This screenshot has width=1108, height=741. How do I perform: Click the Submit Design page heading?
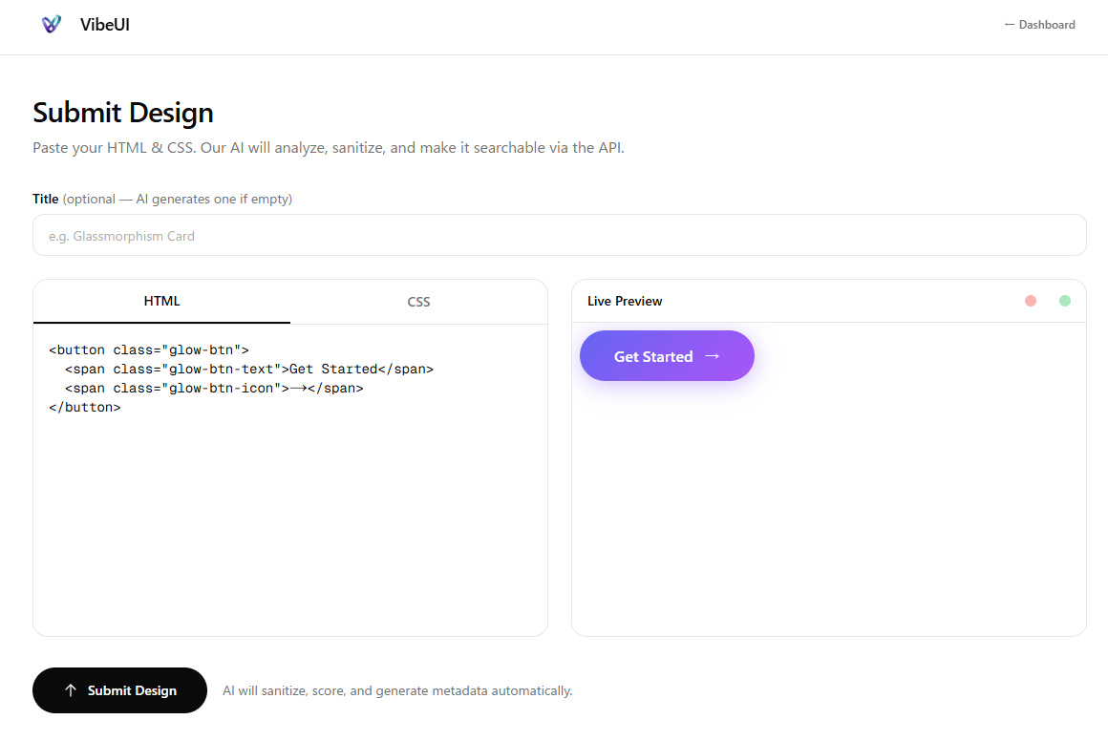click(x=123, y=113)
